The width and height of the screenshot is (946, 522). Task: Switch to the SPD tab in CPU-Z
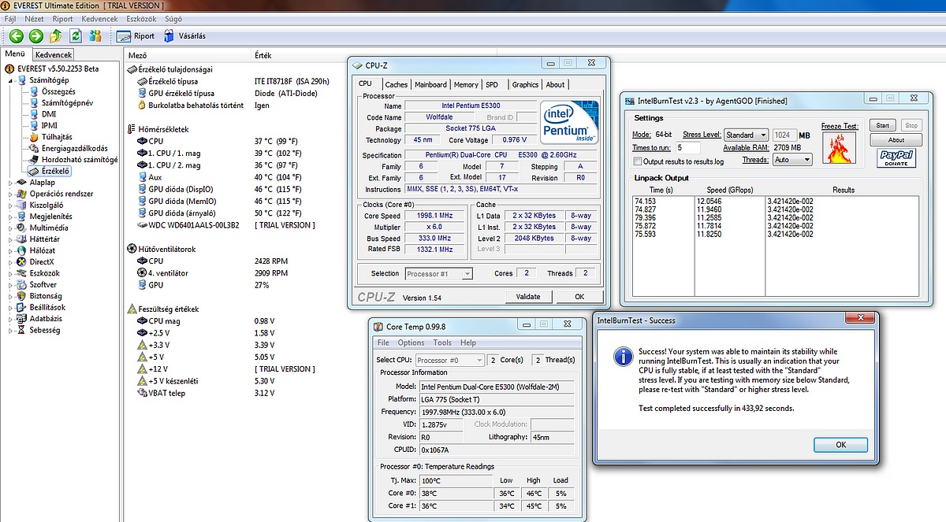(x=492, y=85)
